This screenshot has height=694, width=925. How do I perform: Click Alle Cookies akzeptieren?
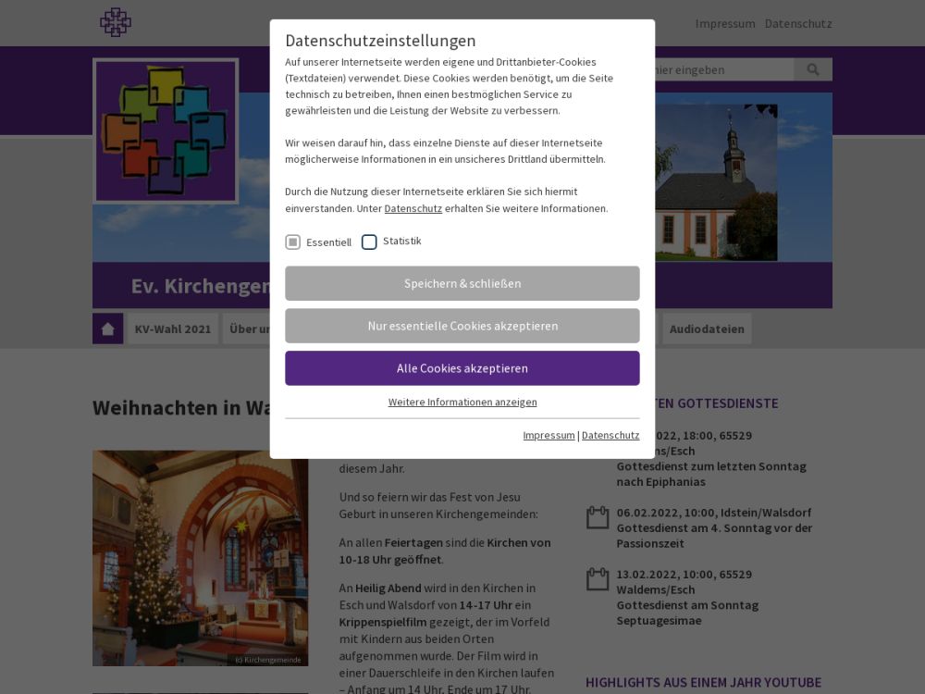[462, 368]
